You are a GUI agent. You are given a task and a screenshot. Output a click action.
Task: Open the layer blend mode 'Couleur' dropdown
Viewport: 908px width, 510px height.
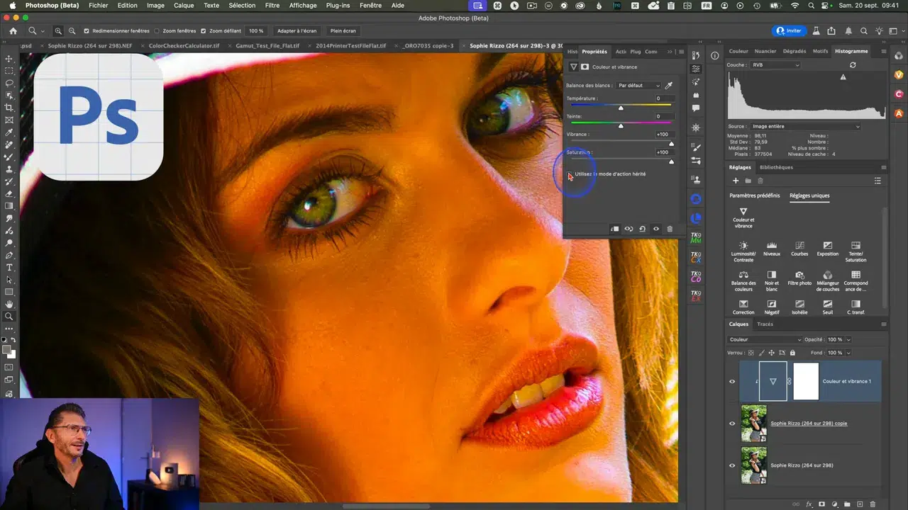[765, 339]
